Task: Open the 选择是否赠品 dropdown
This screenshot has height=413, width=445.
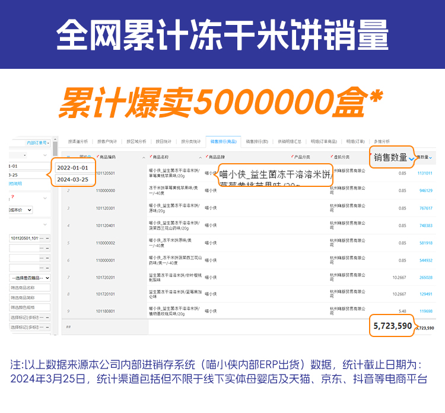Action: (30, 278)
